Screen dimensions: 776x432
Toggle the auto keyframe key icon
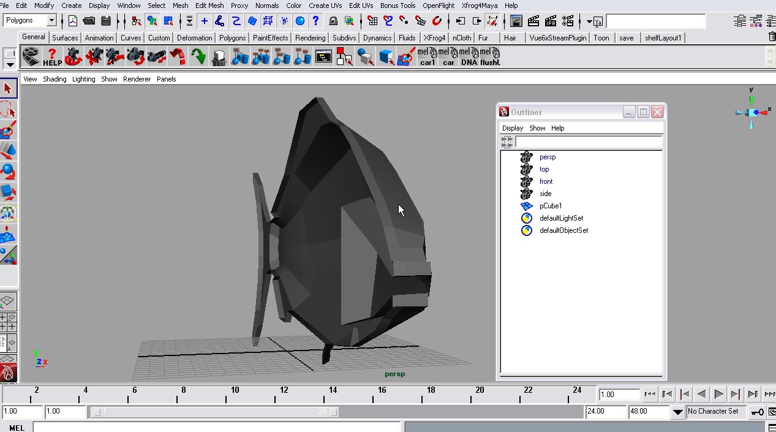point(758,412)
